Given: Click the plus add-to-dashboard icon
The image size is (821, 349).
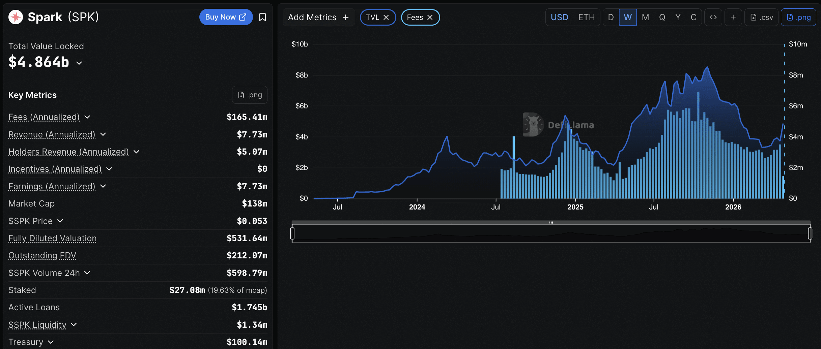Looking at the screenshot, I should pos(733,18).
